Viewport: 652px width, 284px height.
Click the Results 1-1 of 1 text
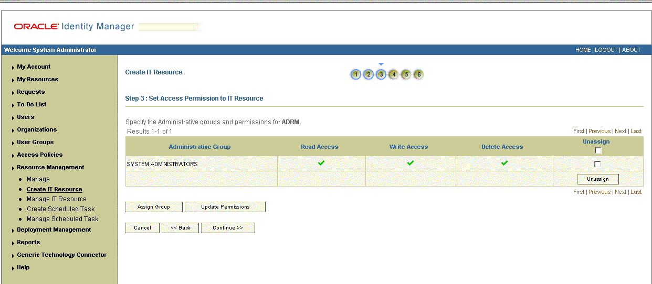coord(150,132)
